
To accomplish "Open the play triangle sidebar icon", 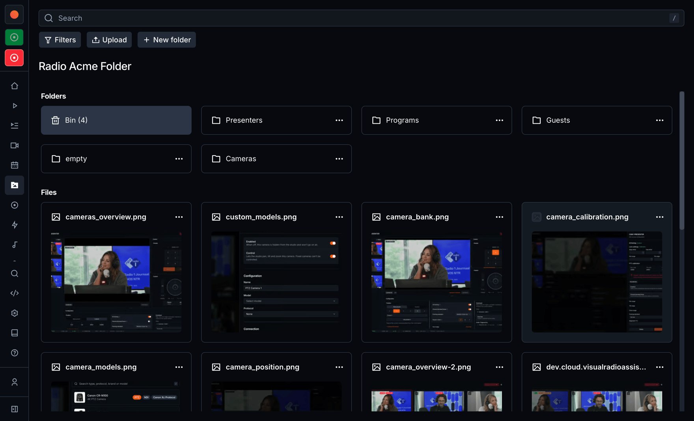I will point(15,106).
